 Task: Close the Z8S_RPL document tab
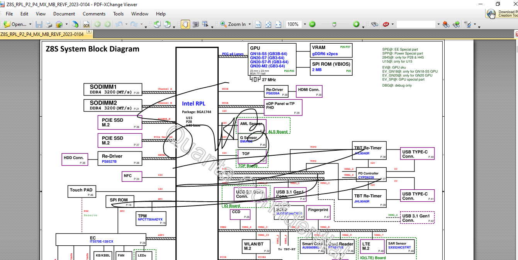point(89,32)
